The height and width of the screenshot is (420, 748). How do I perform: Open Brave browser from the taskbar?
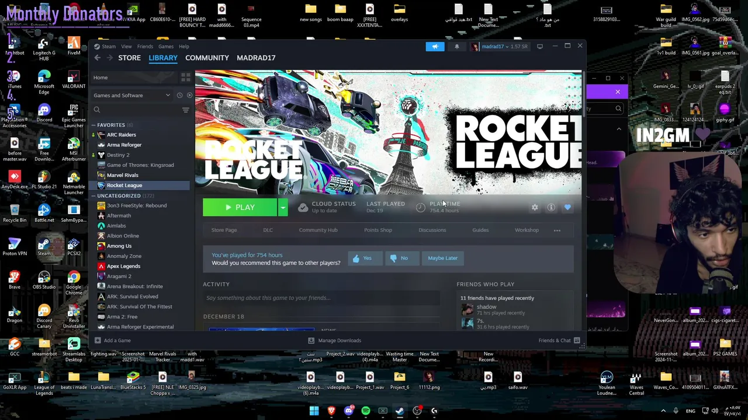331,411
